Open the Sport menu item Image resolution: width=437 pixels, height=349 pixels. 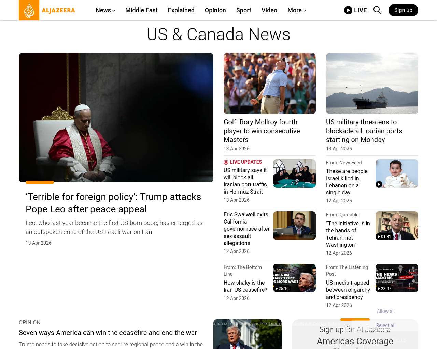coord(243,10)
